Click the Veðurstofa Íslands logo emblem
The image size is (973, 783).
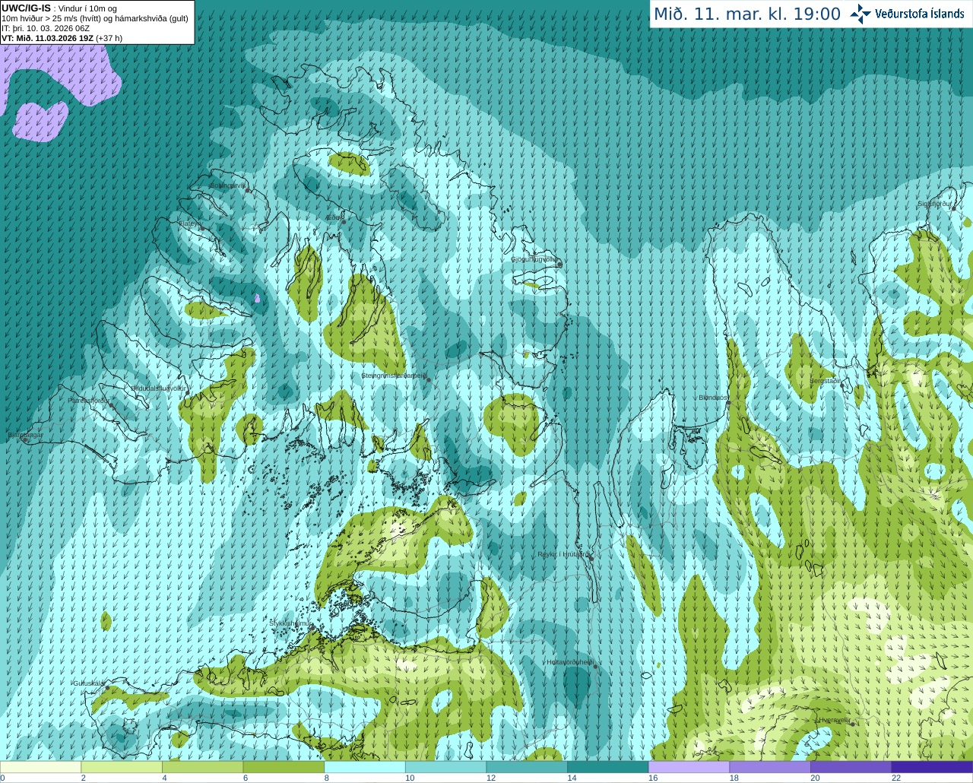pyautogui.click(x=860, y=14)
